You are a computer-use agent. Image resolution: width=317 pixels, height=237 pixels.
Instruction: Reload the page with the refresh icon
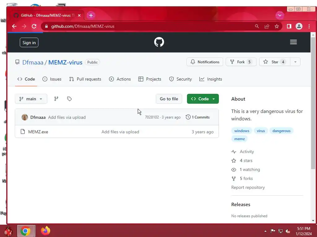point(34,27)
